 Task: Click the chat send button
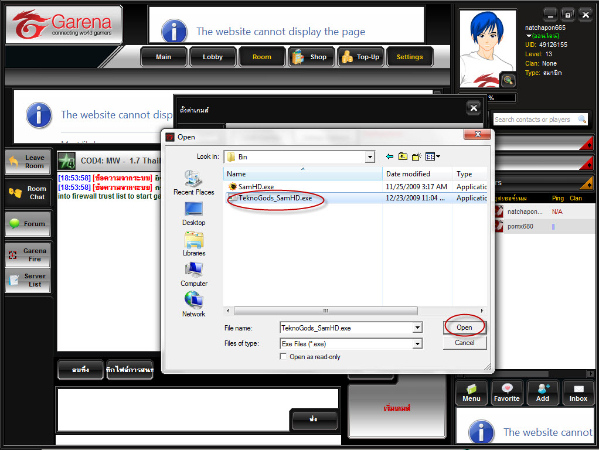(x=314, y=420)
